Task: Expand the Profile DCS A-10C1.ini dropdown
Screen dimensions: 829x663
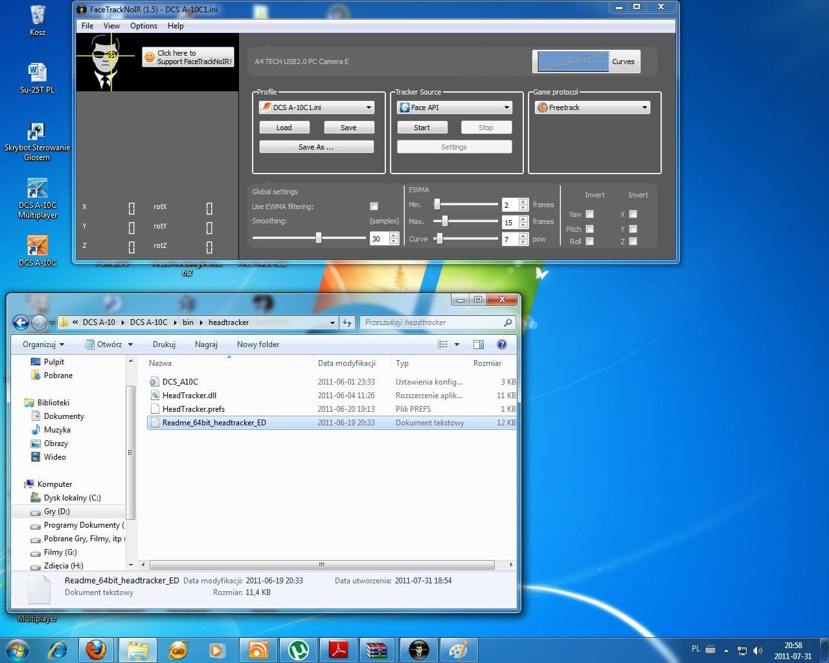Action: [x=317, y=107]
